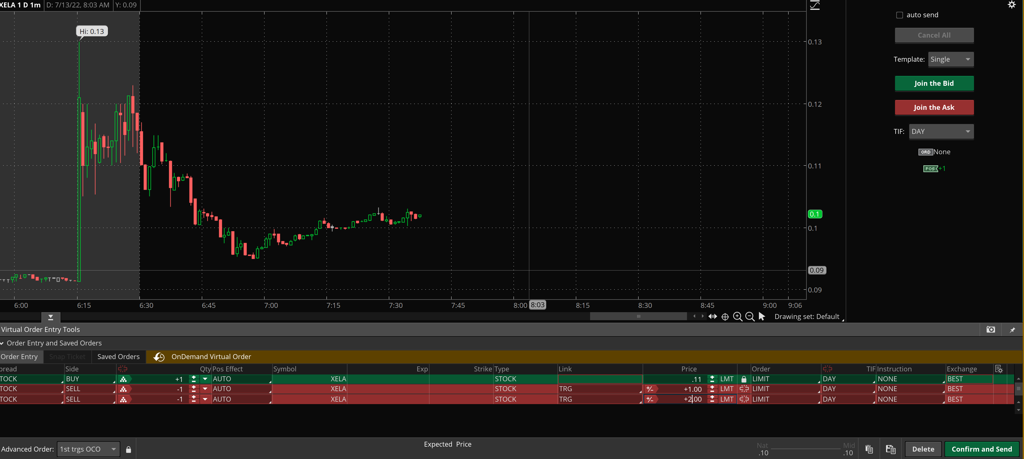Toggle the price lock on BUY row
1024x459 pixels.
[744, 379]
